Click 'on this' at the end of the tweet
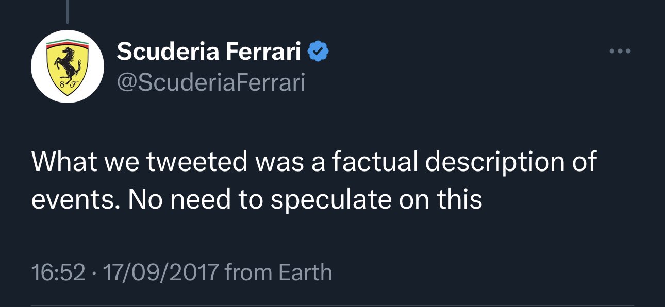The image size is (665, 307). [441, 199]
